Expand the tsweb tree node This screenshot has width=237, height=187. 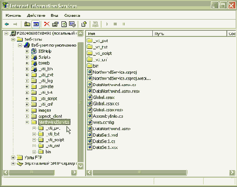point(27,63)
